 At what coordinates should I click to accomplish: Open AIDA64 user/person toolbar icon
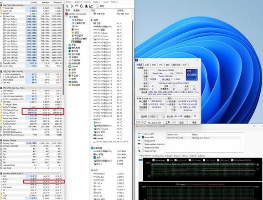pos(86,6)
